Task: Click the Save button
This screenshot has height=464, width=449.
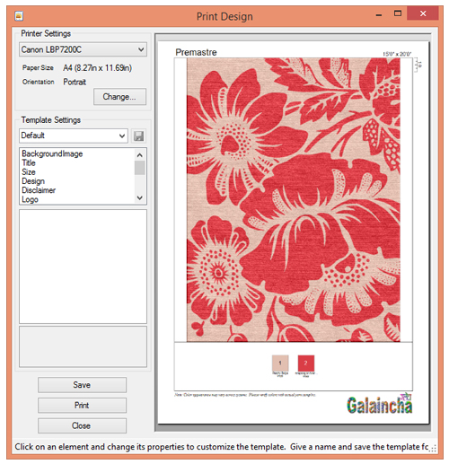Action: click(x=82, y=385)
